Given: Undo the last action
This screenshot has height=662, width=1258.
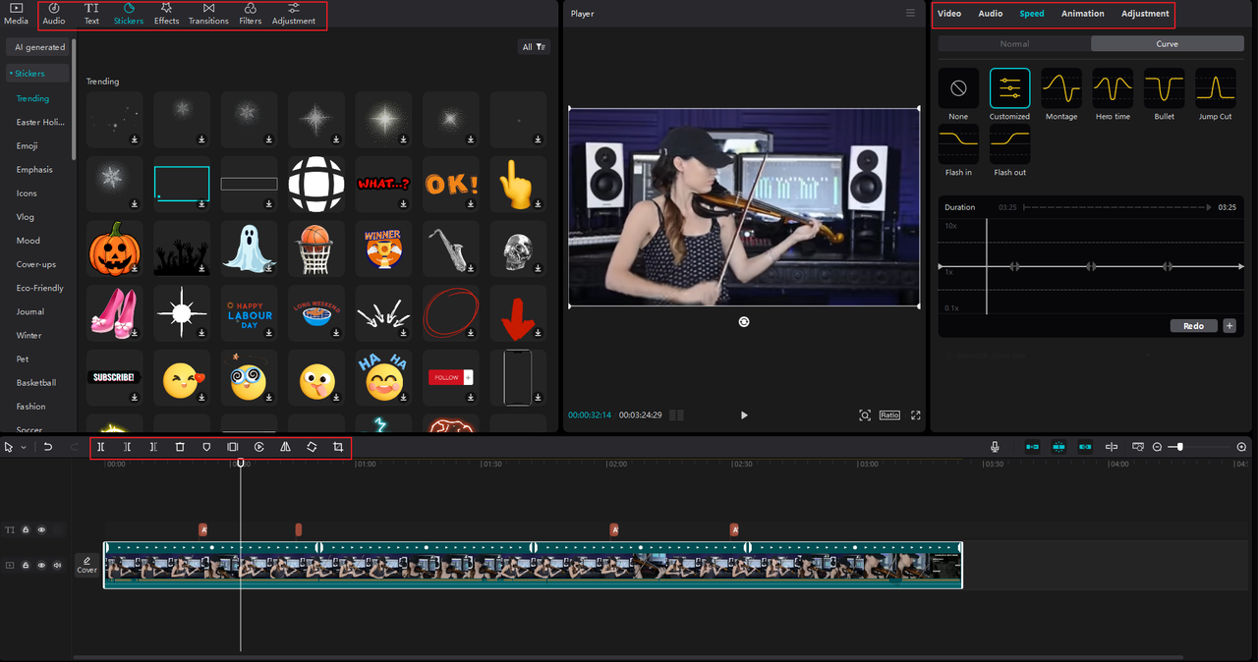Looking at the screenshot, I should (48, 447).
